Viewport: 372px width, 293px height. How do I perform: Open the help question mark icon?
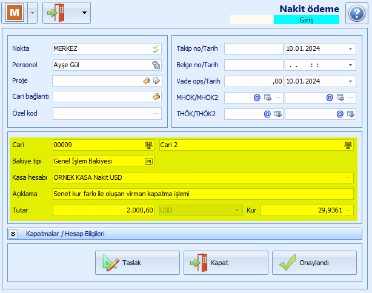click(357, 13)
